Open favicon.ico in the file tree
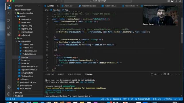 pos(26,19)
